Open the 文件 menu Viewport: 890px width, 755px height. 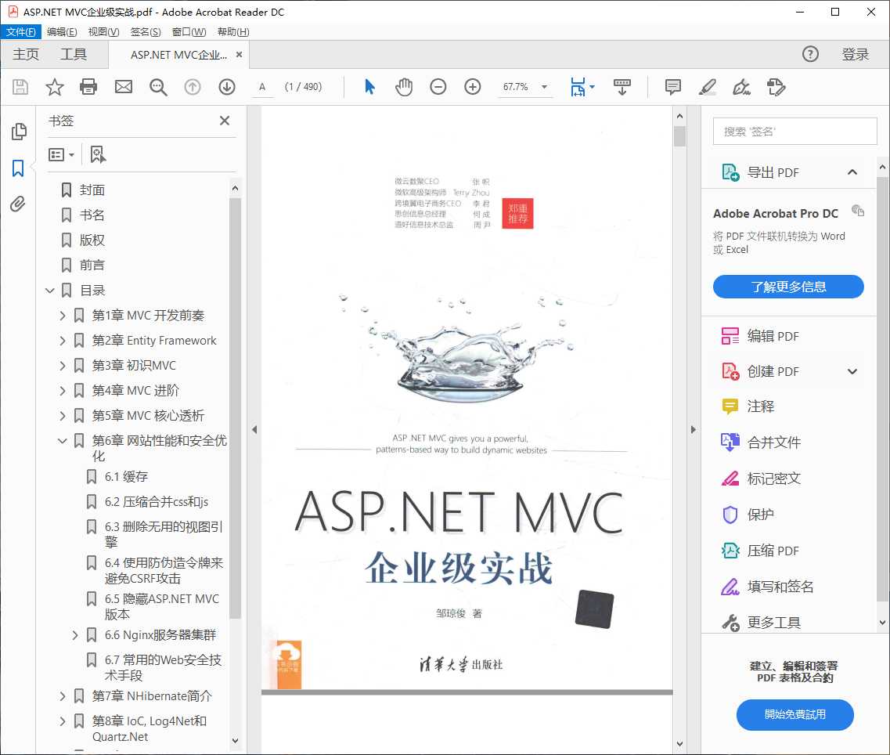click(x=21, y=31)
